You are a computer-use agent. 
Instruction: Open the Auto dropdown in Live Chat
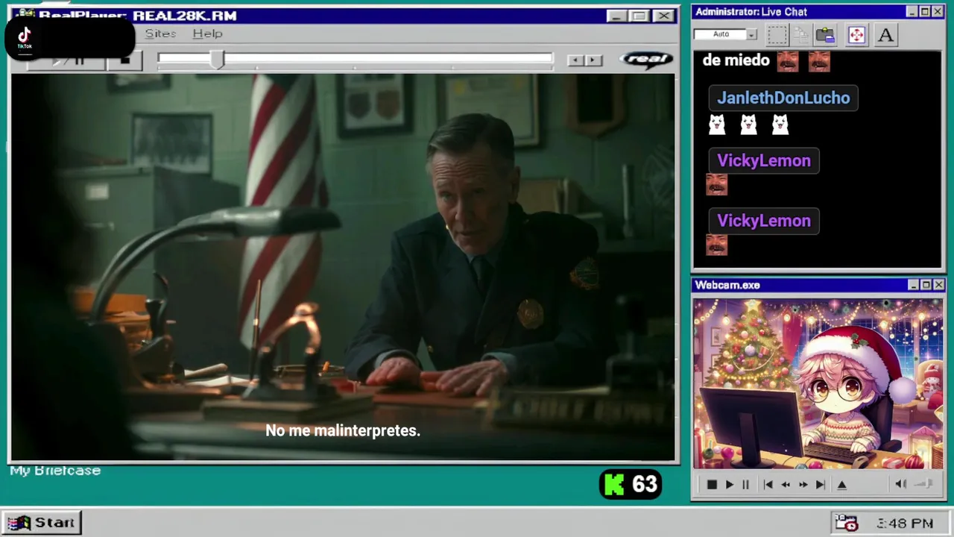[751, 34]
